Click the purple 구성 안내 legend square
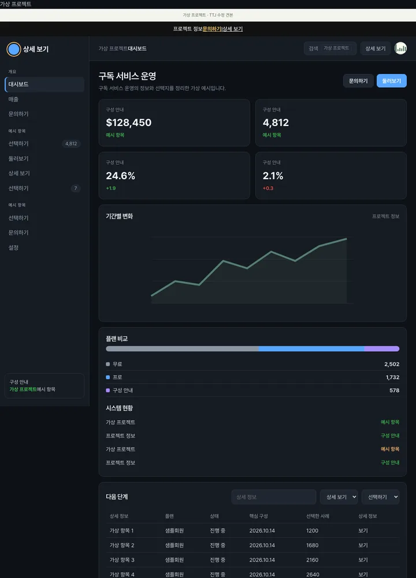Viewport: 416px width, 578px height. pyautogui.click(x=108, y=390)
